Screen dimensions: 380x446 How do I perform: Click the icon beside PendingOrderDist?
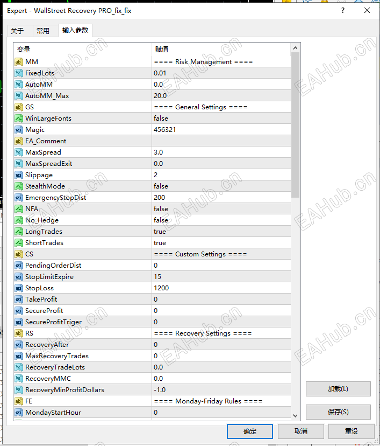[x=18, y=266]
